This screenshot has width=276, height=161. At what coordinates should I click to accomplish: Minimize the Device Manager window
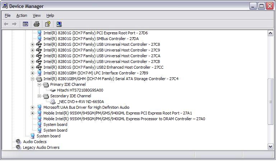pos(253,6)
